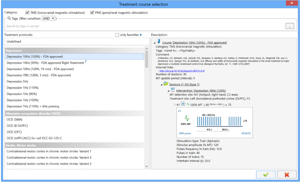Click the train icon beside #1

[183, 104]
